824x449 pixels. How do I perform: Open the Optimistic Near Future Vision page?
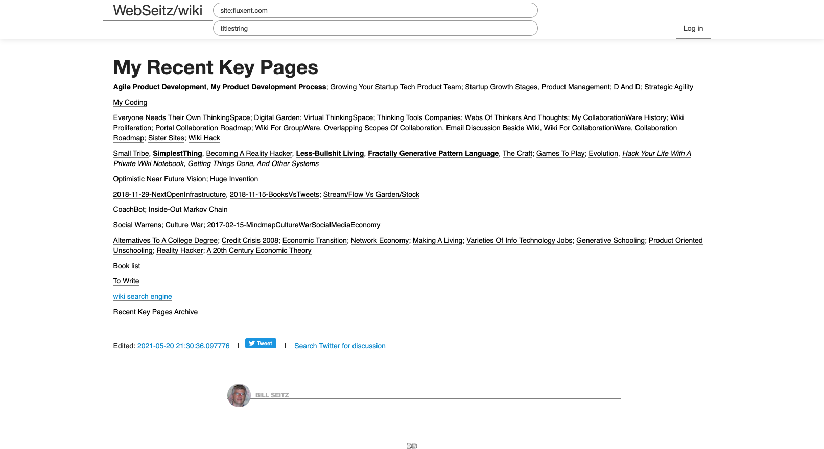coord(159,179)
